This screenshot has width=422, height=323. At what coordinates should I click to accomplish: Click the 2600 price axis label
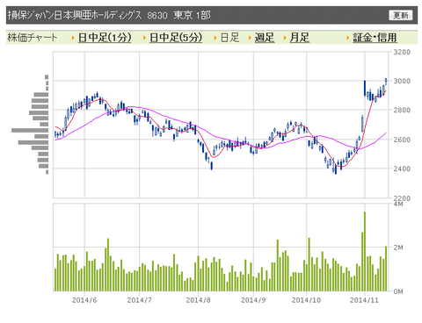click(402, 140)
